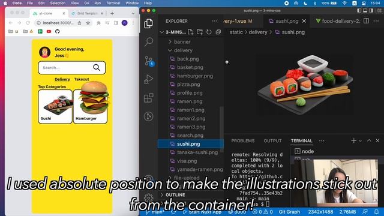The width and height of the screenshot is (384, 216).
Task: Click the search magnifier in app
Action: click(97, 67)
